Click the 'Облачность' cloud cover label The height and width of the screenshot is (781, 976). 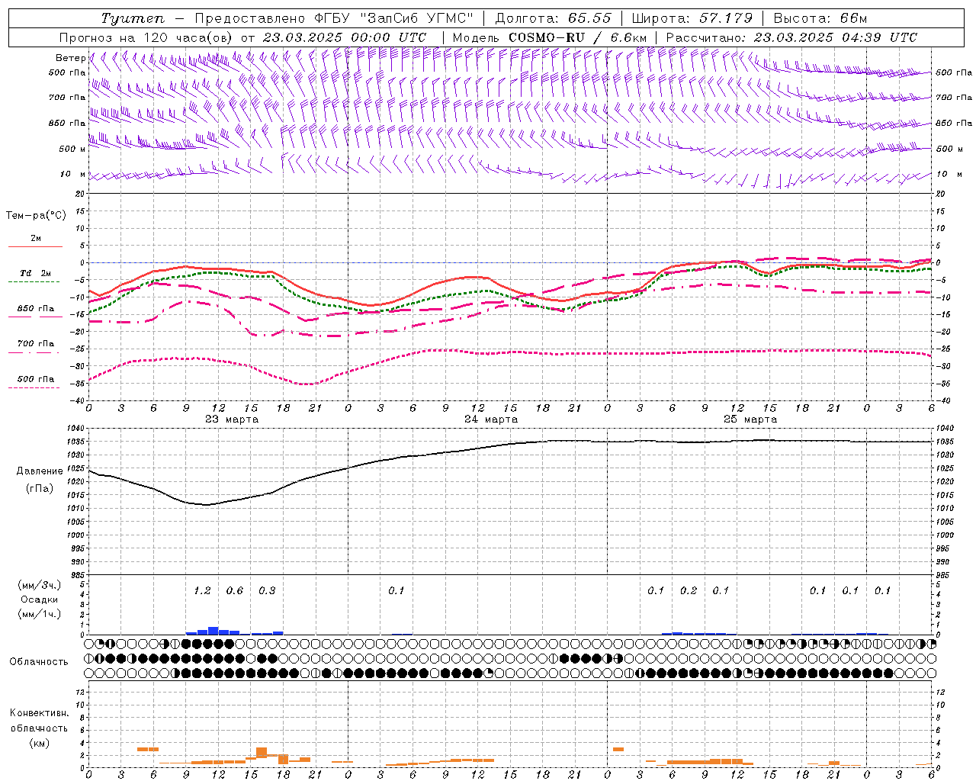click(39, 662)
